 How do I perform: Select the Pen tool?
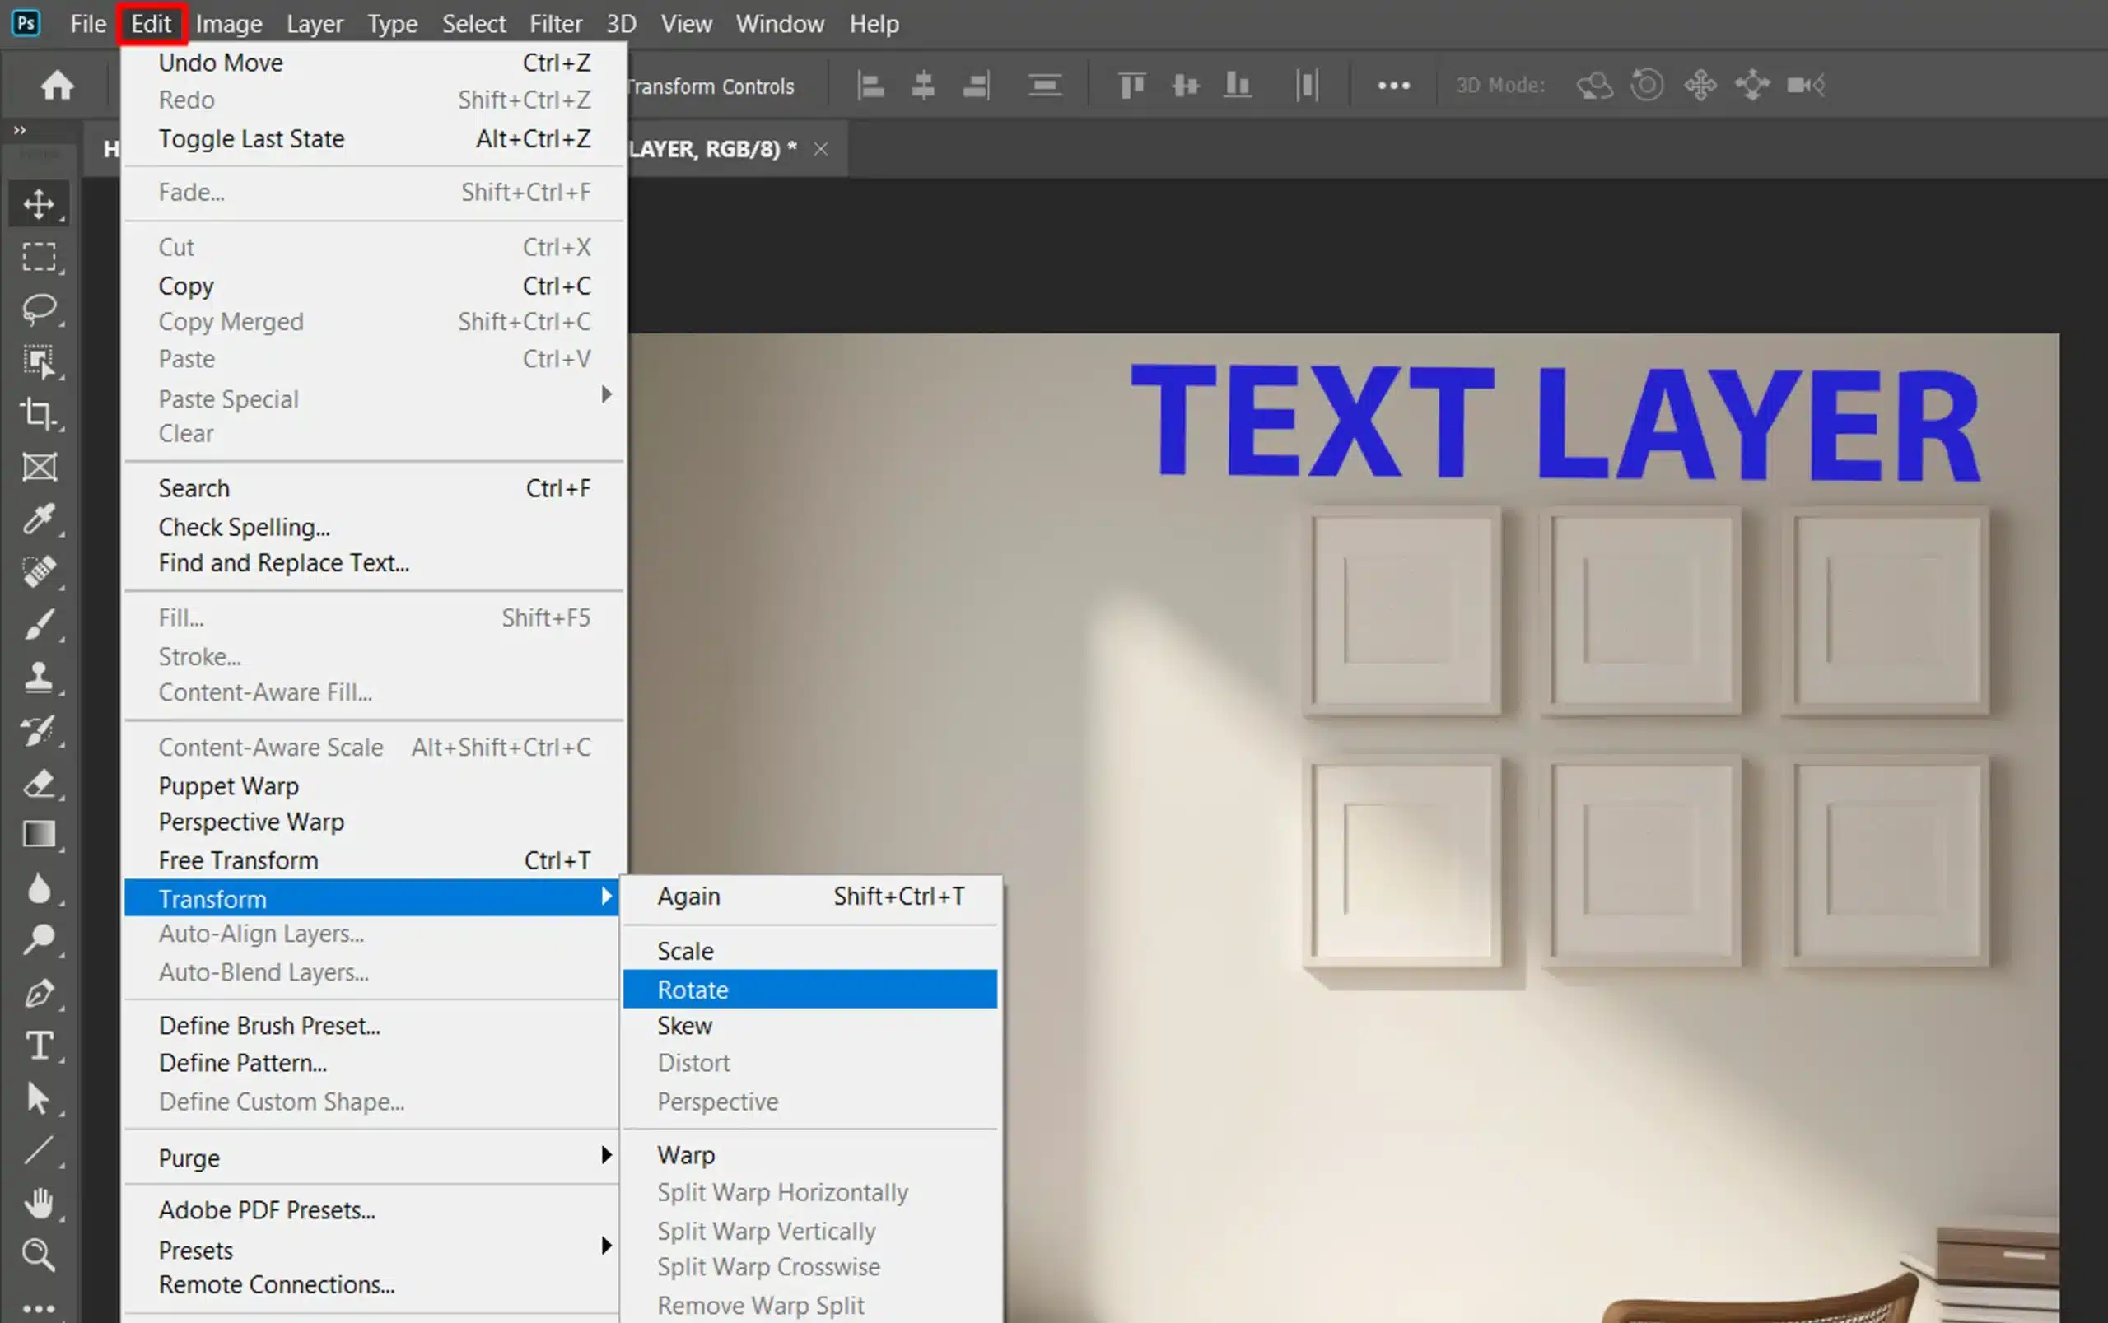pos(39,993)
